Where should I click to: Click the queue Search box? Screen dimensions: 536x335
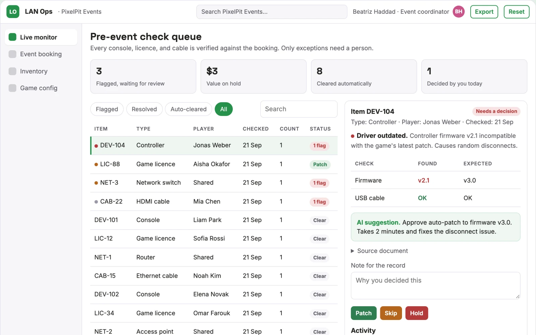pos(299,109)
